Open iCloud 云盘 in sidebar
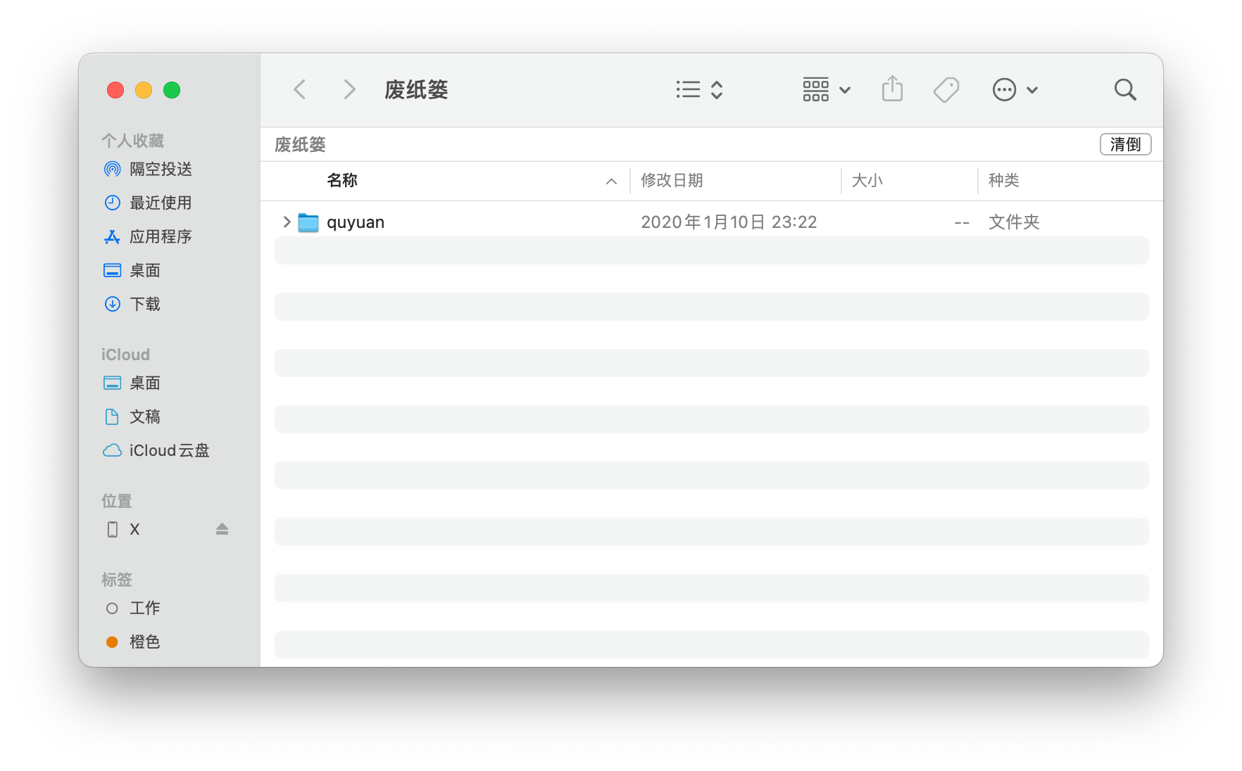The height and width of the screenshot is (771, 1242). click(x=169, y=450)
